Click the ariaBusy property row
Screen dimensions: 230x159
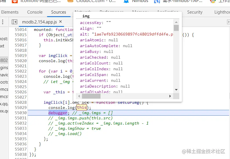96,51
